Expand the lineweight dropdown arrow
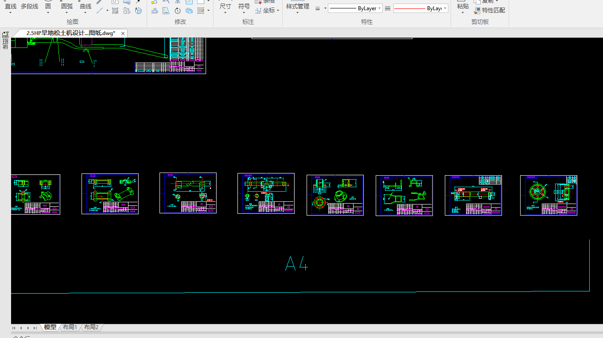The image size is (603, 338). point(325,8)
